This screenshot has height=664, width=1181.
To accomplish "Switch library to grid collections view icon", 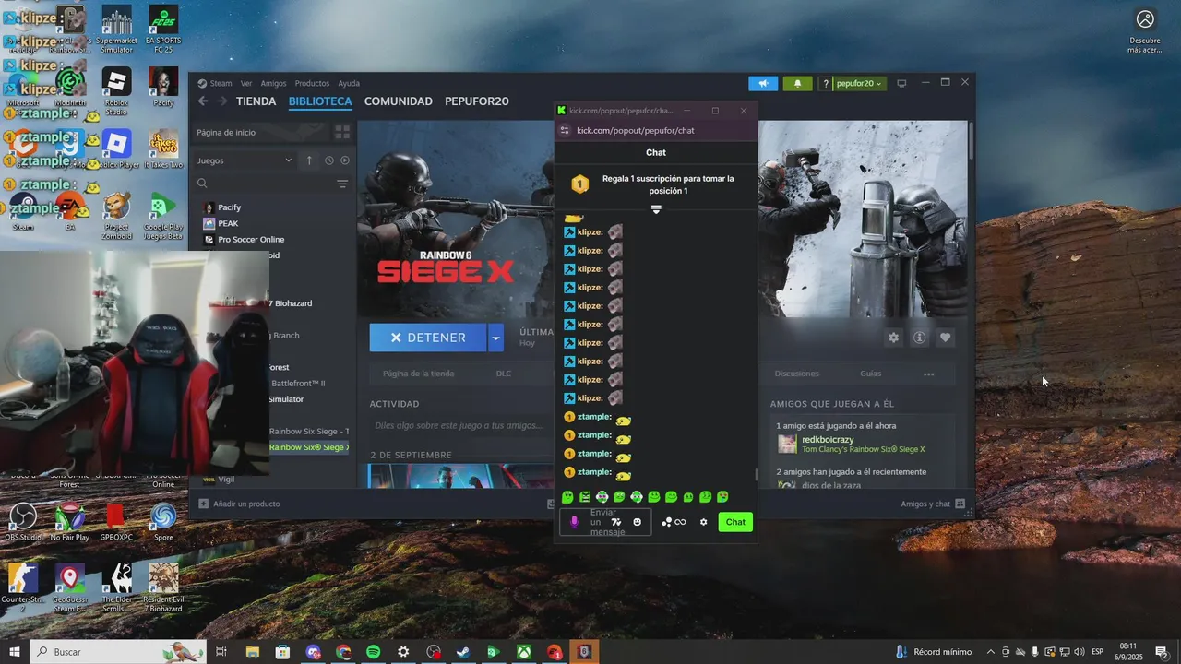I will 342,132.
